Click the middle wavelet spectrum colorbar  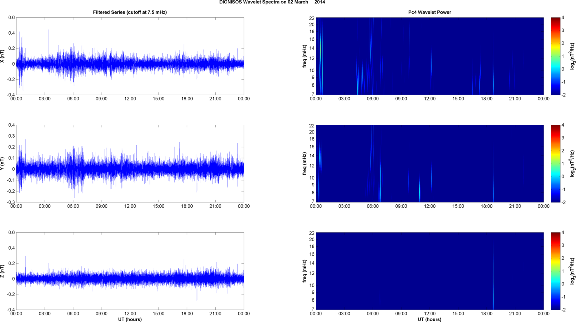pos(555,164)
